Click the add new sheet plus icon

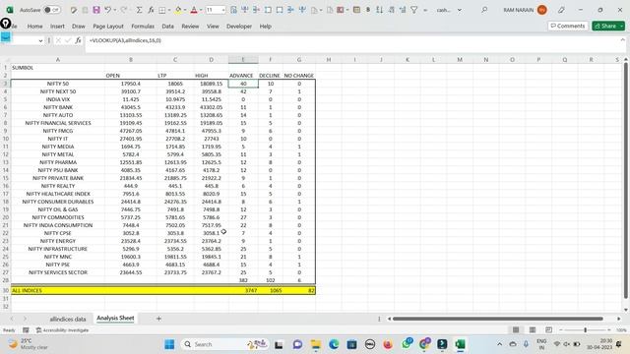[158, 319]
